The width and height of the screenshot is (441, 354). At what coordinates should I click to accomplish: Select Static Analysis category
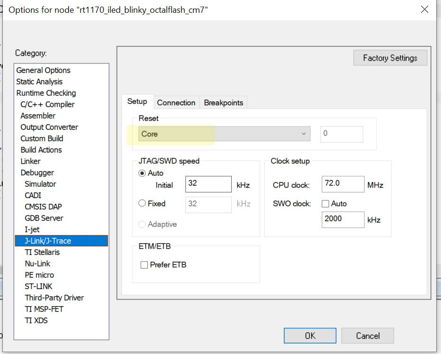coord(39,82)
